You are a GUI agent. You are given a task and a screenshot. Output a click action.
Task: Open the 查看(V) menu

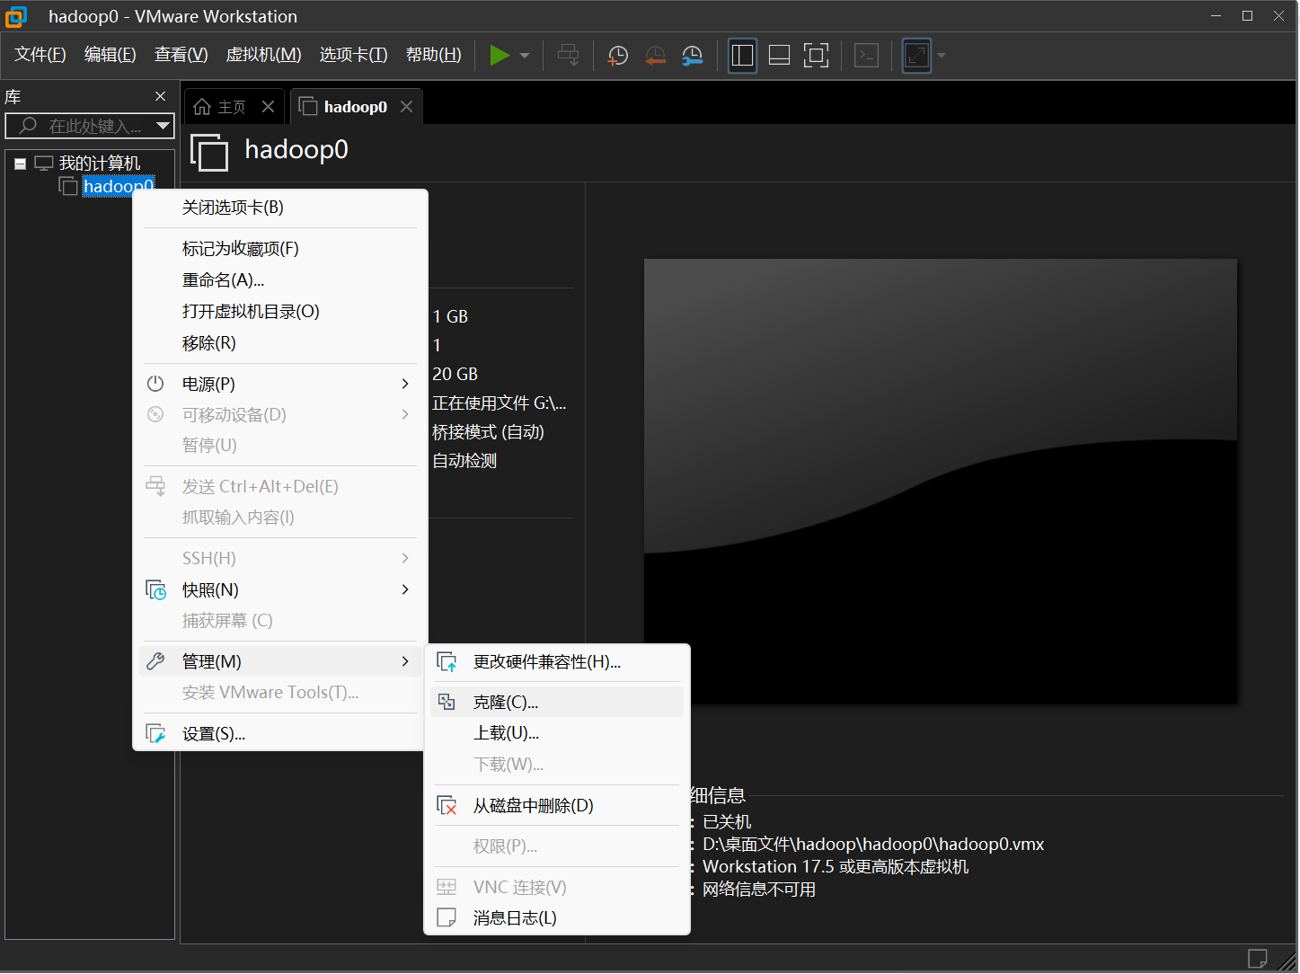click(181, 55)
